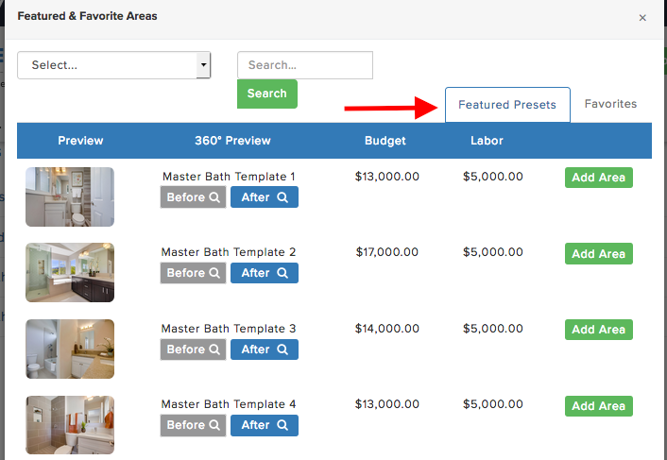This screenshot has height=460, width=667.
Task: Click Before magnifier for Master Bath Template 1
Action: point(194,197)
